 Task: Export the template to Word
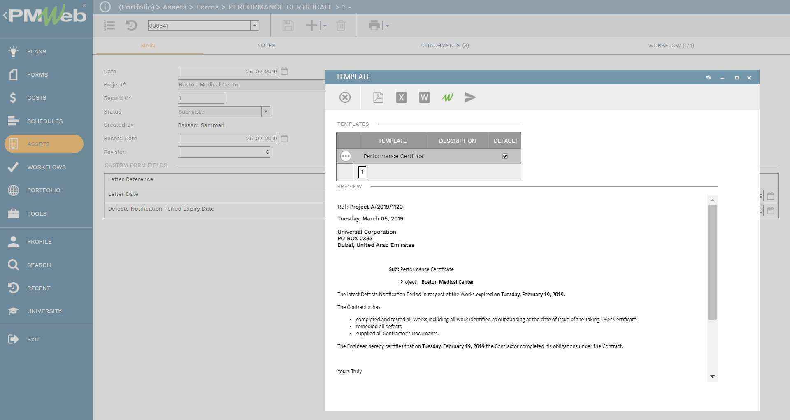(424, 97)
